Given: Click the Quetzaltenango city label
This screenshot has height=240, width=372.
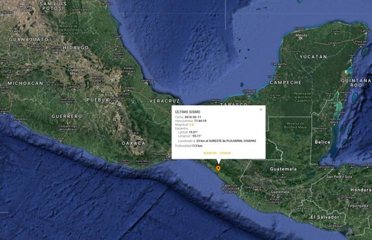Looking at the screenshot, I should point(255,187).
